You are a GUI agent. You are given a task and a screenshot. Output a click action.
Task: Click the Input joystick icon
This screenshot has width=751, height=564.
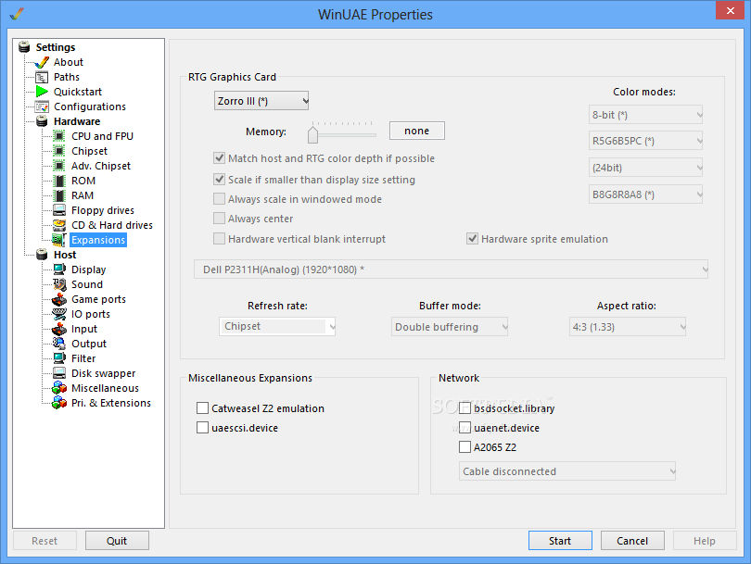pyautogui.click(x=59, y=329)
